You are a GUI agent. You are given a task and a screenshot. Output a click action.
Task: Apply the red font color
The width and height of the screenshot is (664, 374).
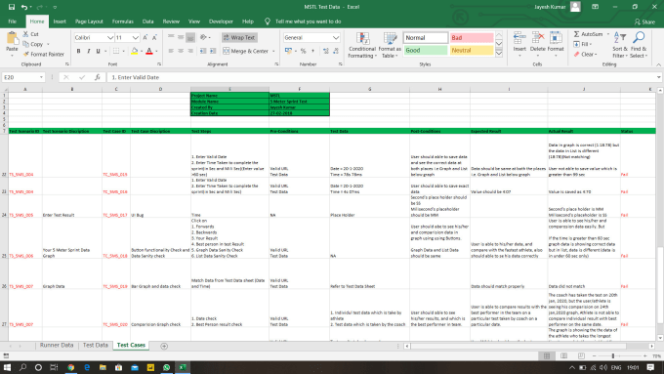coord(149,51)
